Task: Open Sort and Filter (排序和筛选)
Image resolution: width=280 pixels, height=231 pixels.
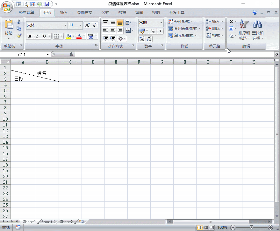Action: 244,30
